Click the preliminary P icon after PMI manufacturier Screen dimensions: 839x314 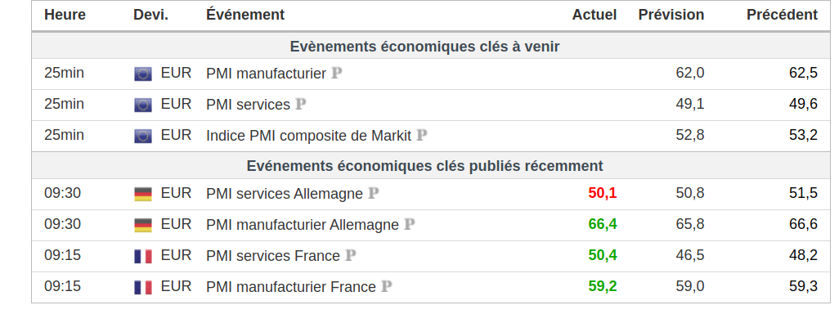coord(337,74)
